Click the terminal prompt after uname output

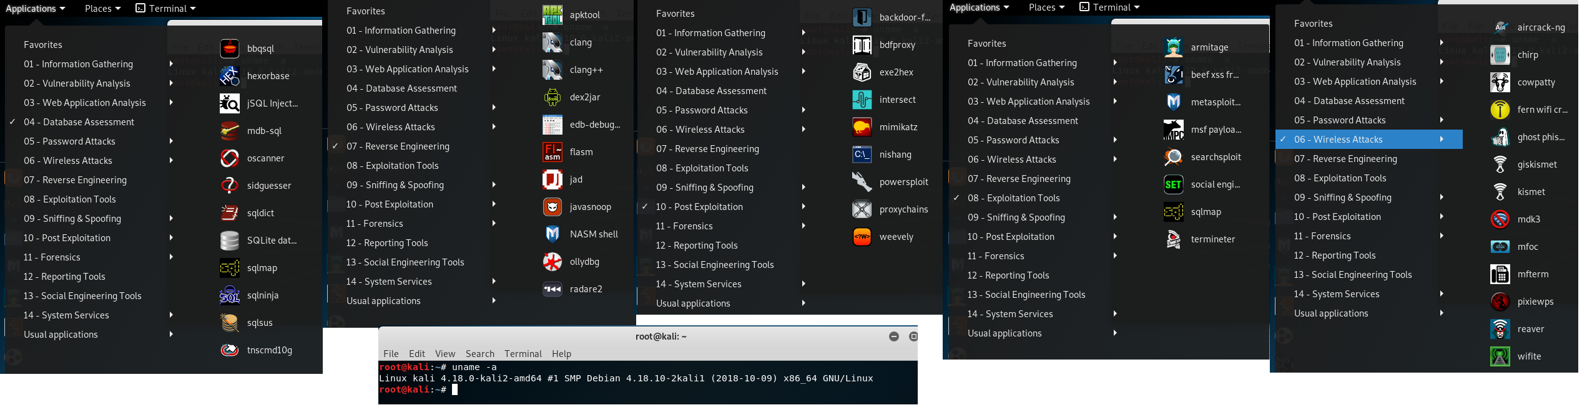(x=454, y=390)
